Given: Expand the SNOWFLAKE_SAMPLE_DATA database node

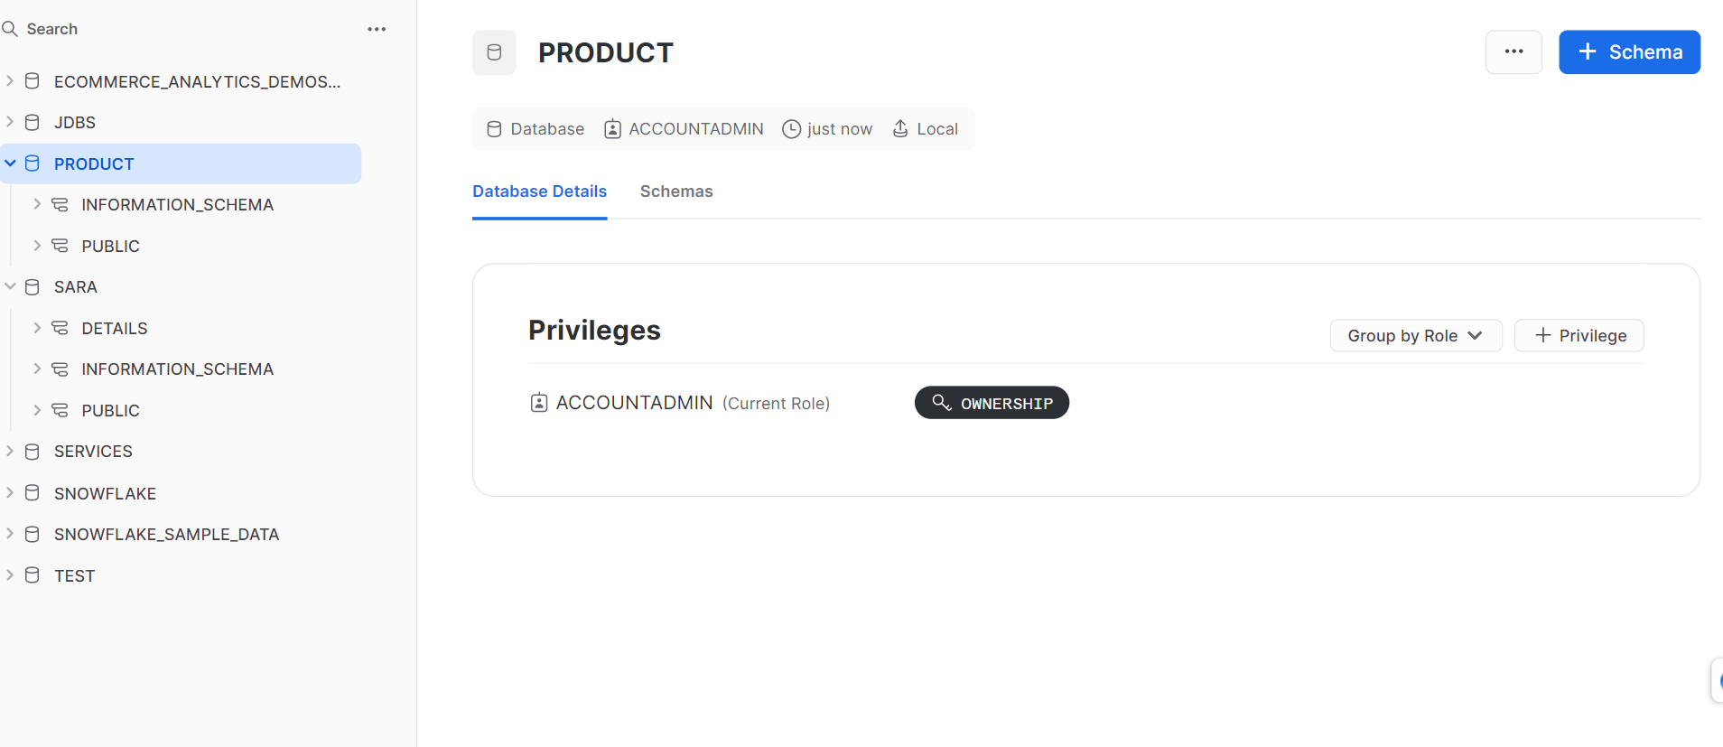Looking at the screenshot, I should coord(11,534).
